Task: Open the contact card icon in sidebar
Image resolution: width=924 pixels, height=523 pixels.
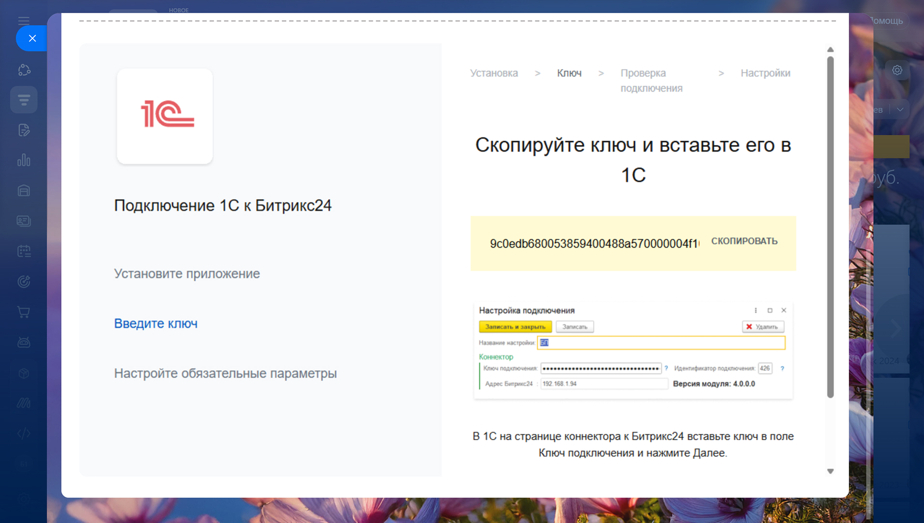Action: tap(24, 221)
